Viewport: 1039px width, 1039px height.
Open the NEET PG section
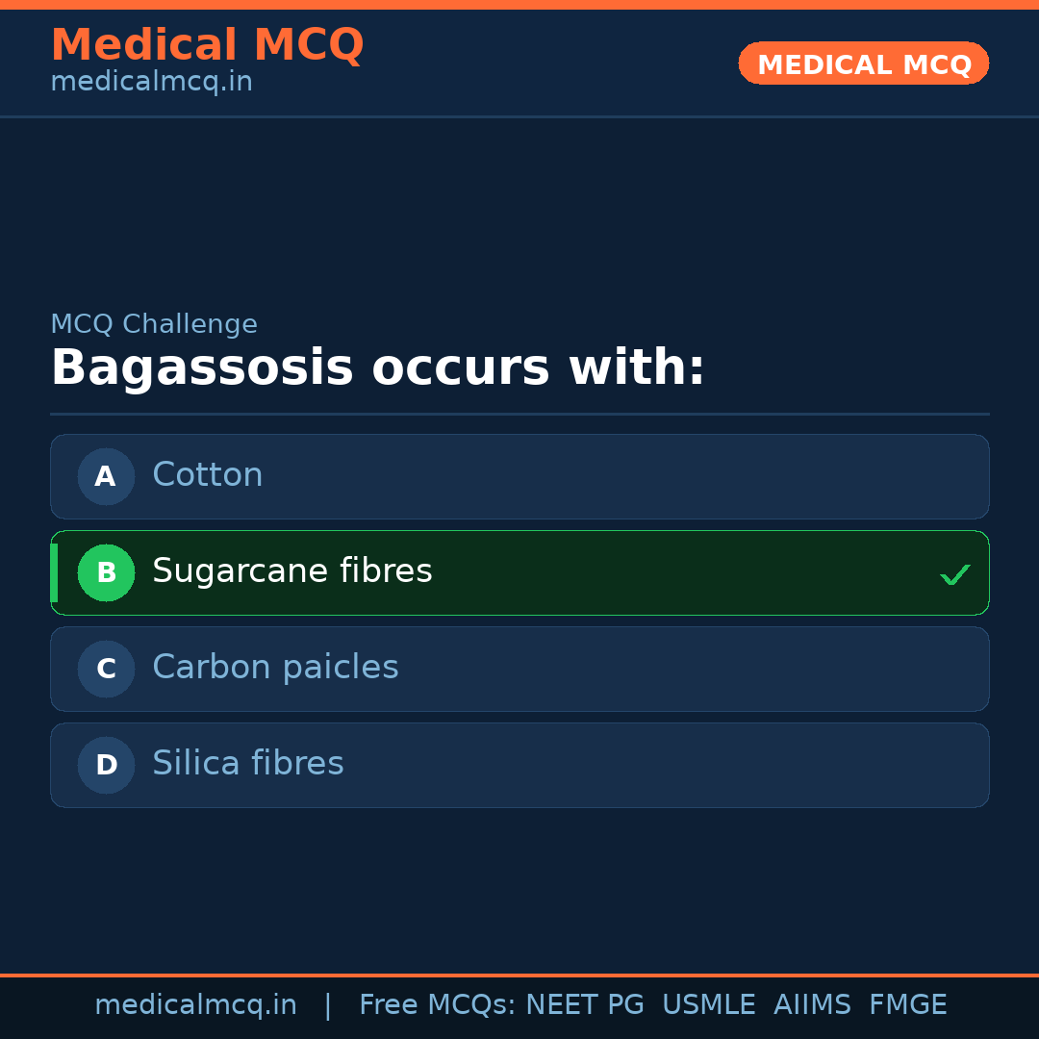click(584, 1004)
